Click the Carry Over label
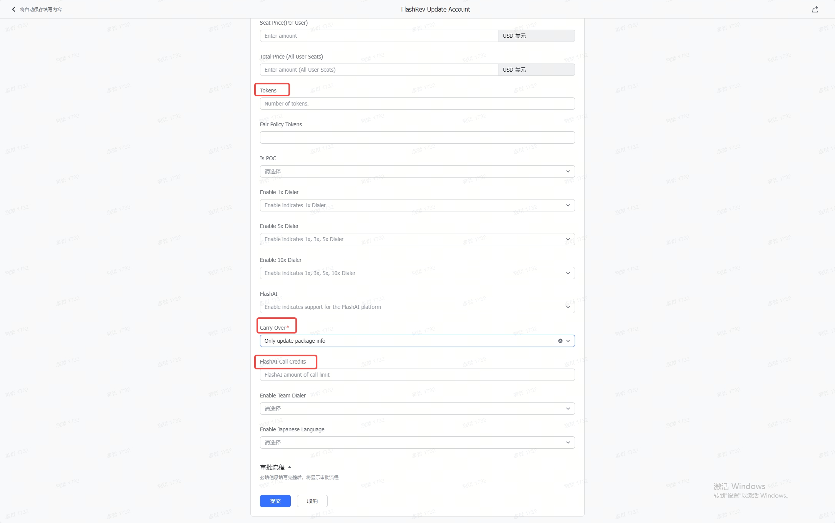 click(273, 328)
